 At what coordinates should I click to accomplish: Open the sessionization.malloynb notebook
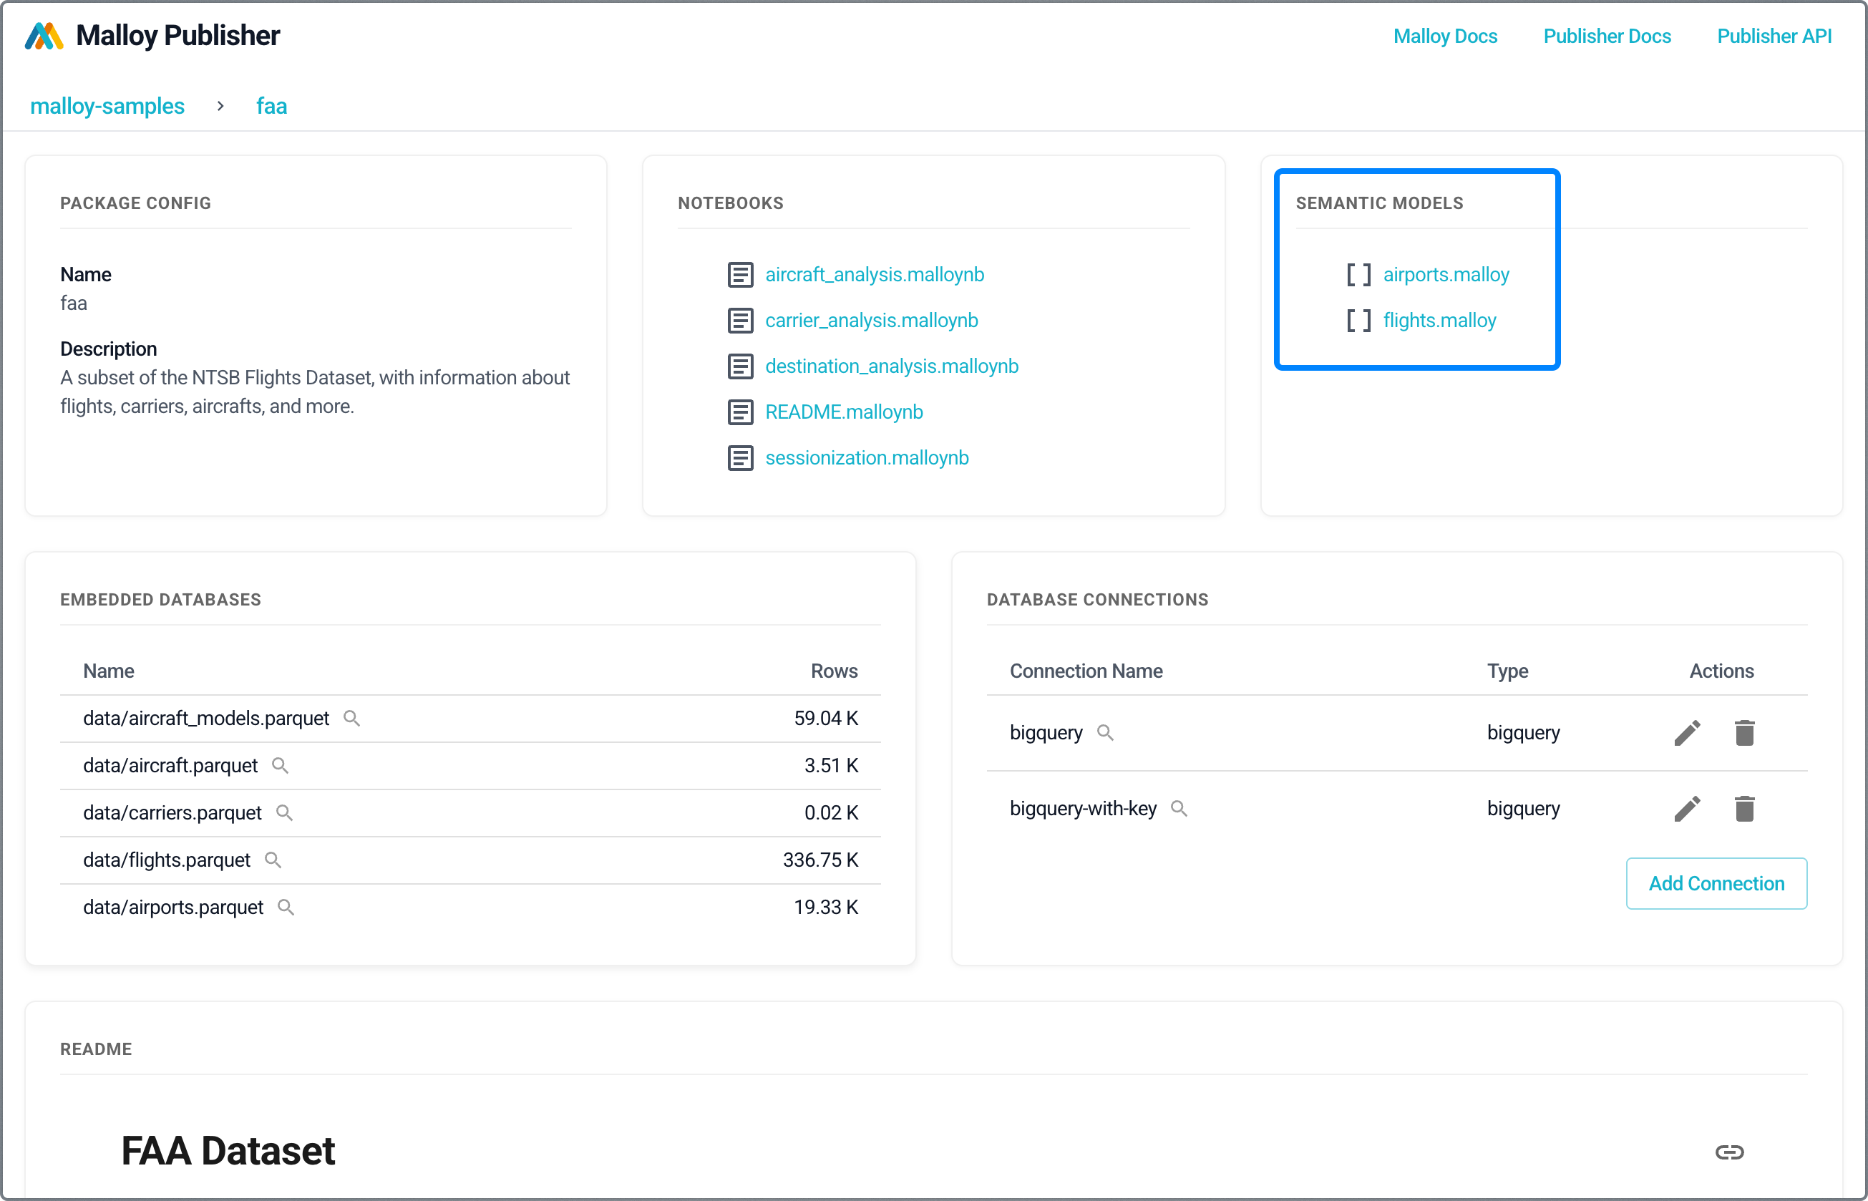(x=866, y=458)
